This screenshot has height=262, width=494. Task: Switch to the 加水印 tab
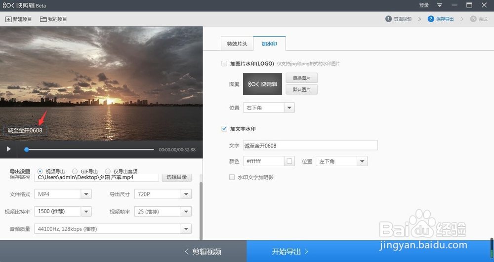click(x=269, y=44)
